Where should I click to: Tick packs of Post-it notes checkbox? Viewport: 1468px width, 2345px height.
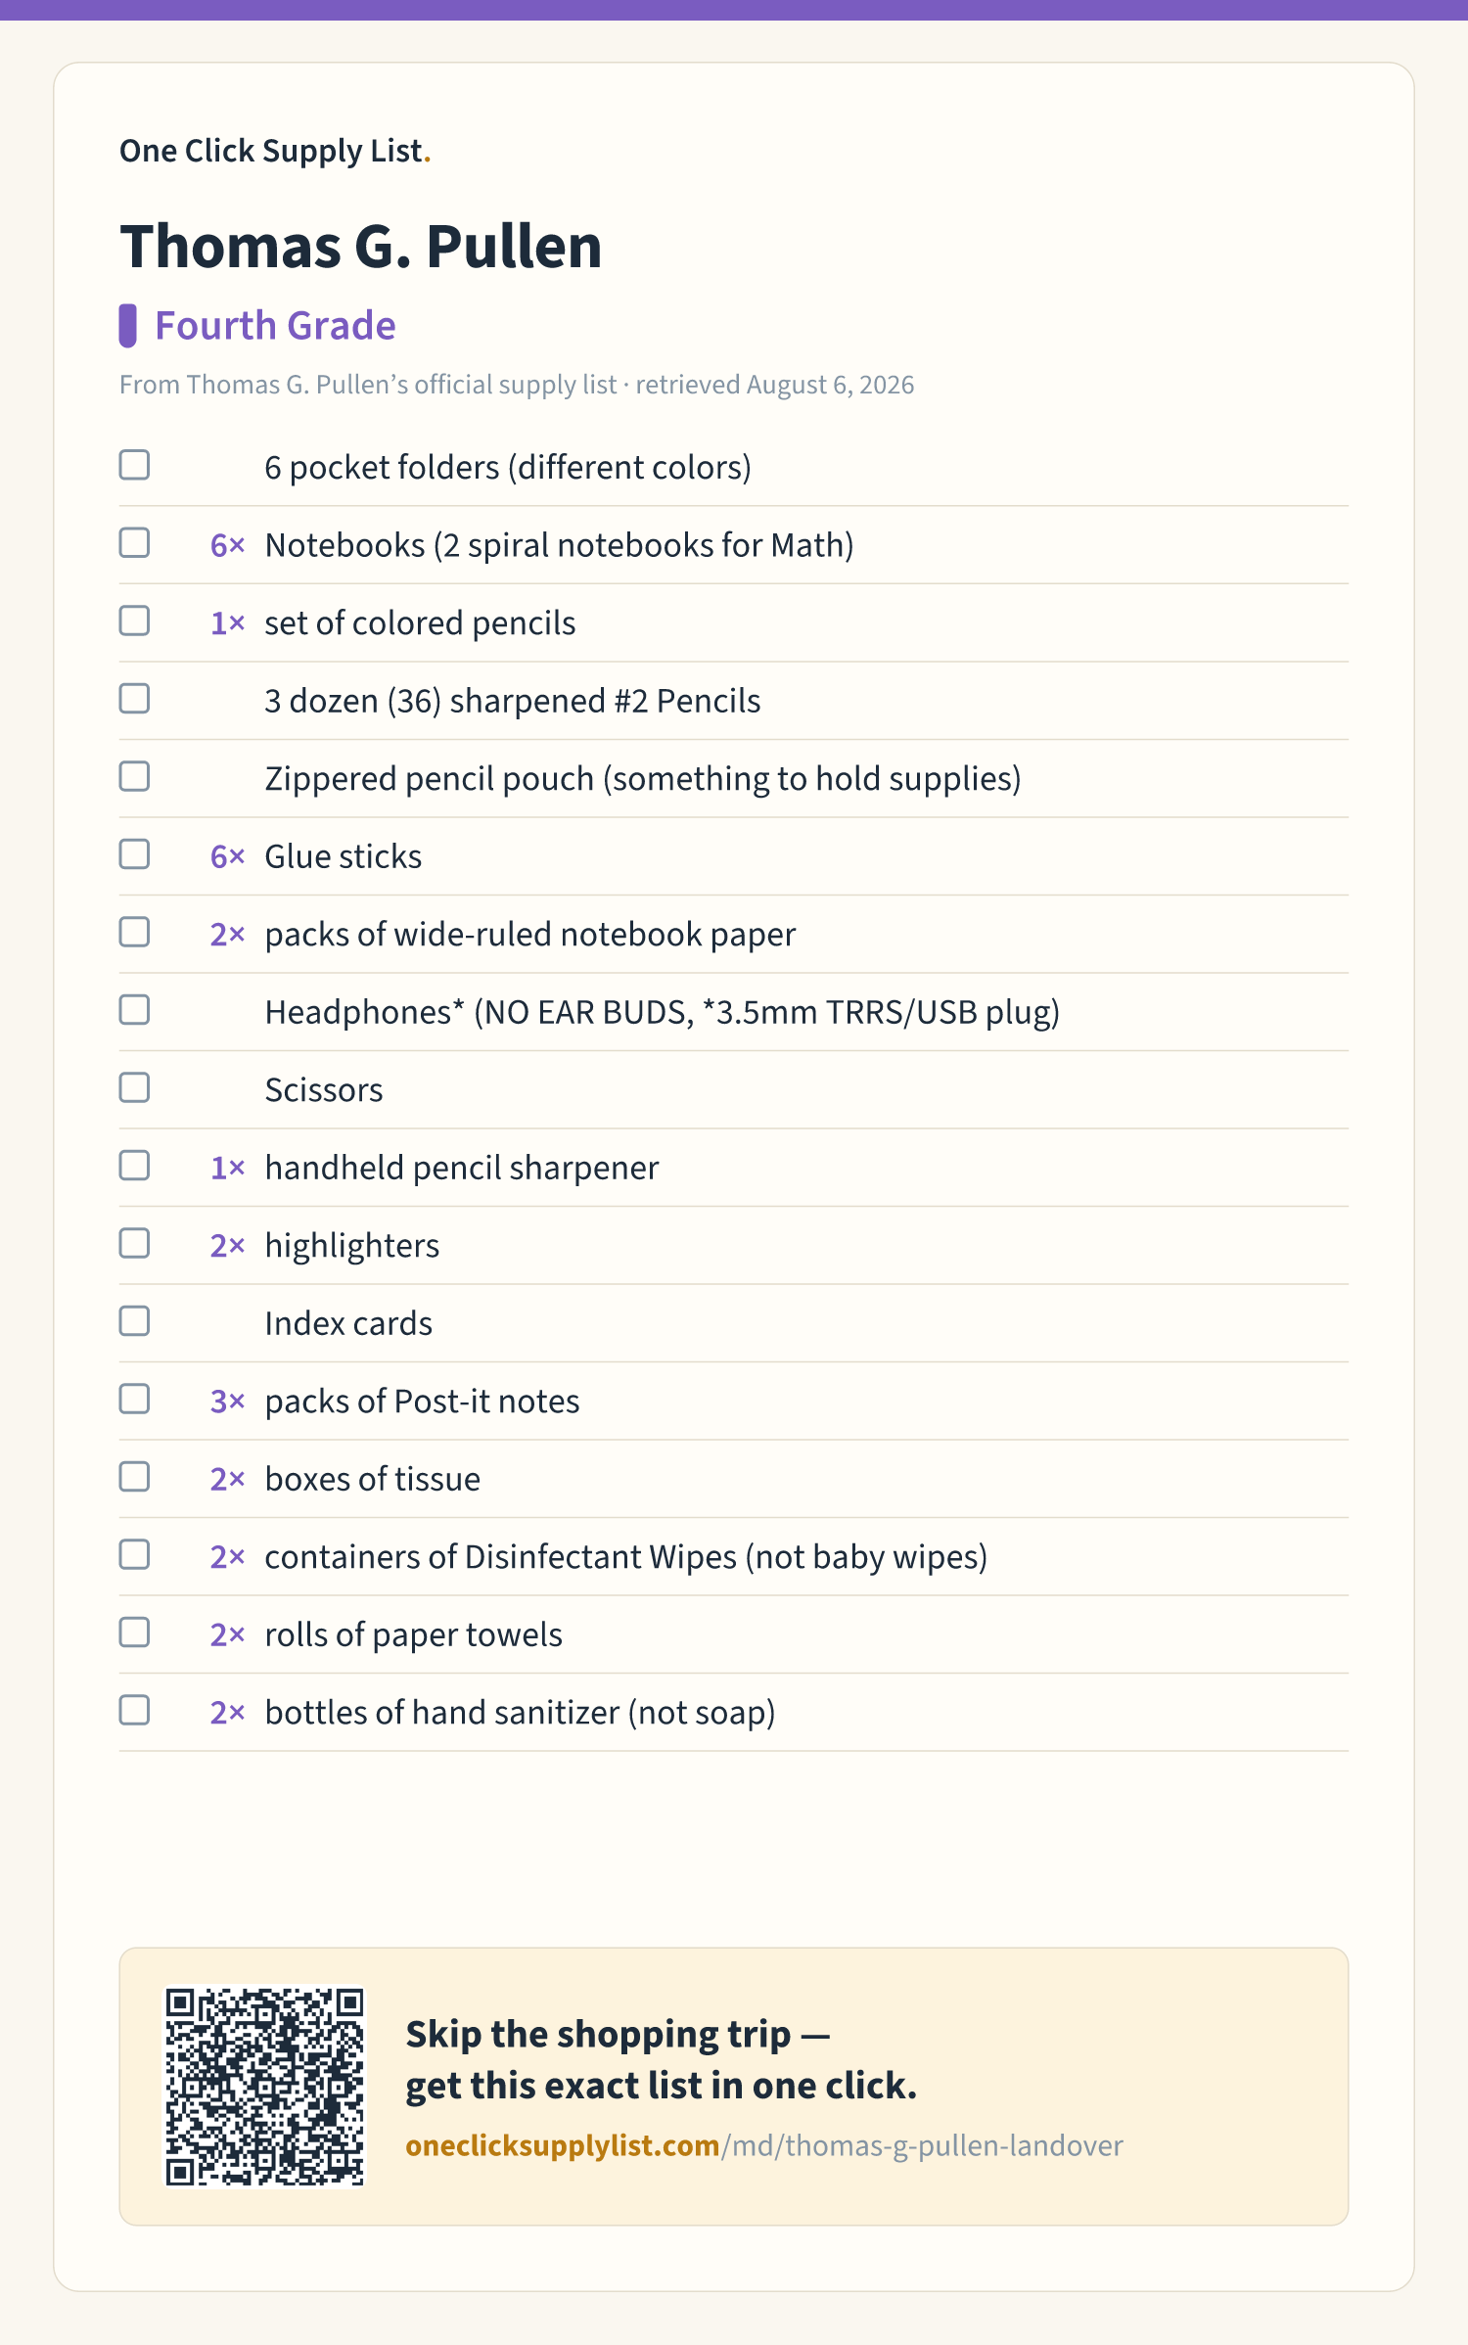(134, 1399)
